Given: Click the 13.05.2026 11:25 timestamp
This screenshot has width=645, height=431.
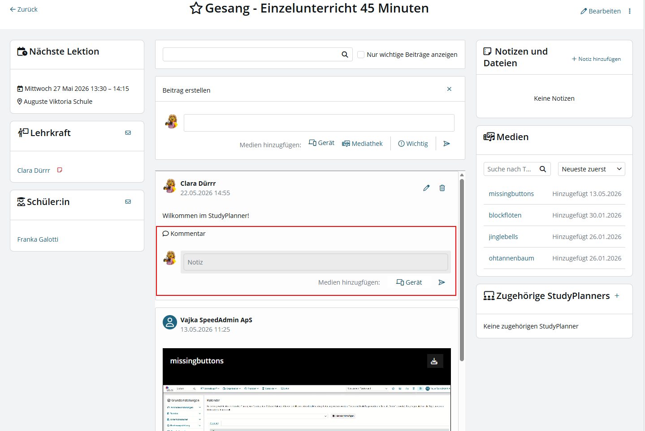Looking at the screenshot, I should (x=205, y=329).
